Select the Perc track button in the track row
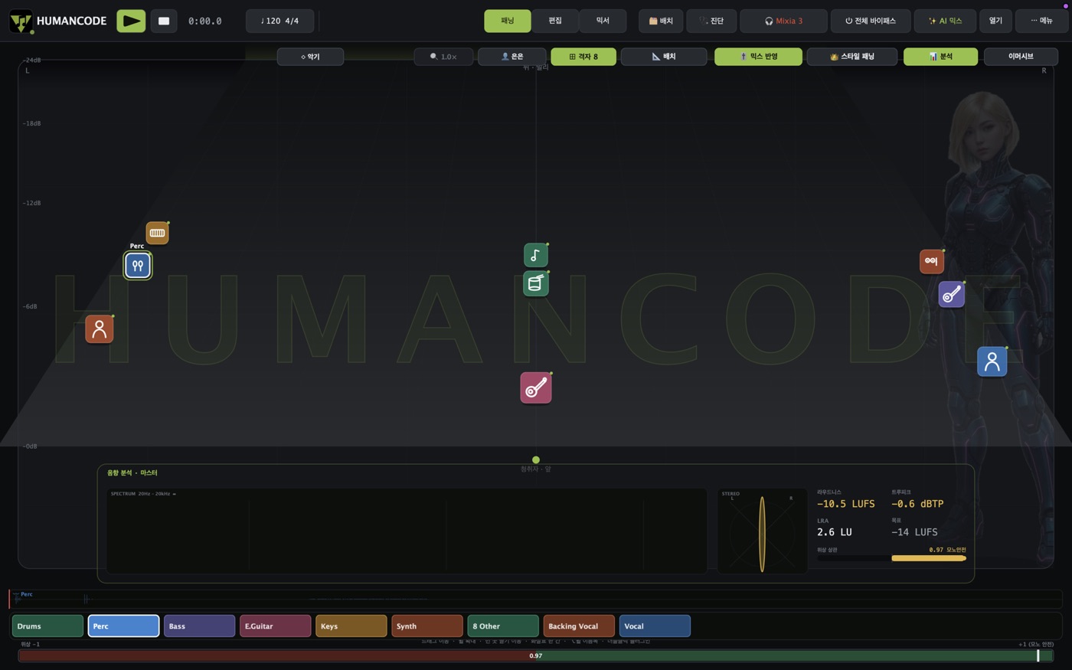The height and width of the screenshot is (670, 1072). pos(123,626)
